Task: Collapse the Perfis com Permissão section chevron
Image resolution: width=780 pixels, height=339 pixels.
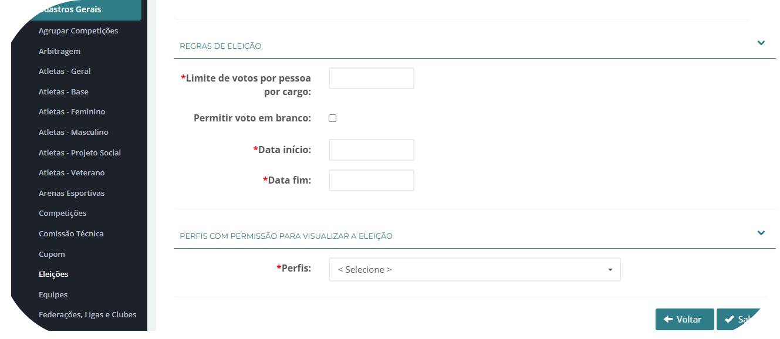Action: [x=761, y=233]
